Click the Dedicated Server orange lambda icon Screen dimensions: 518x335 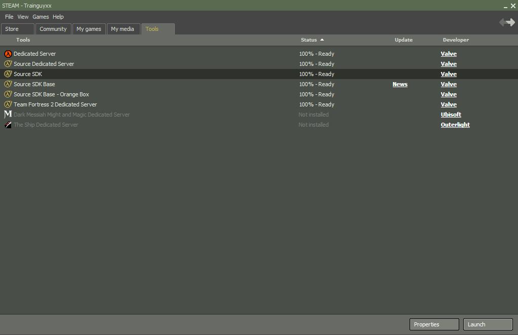click(x=8, y=54)
